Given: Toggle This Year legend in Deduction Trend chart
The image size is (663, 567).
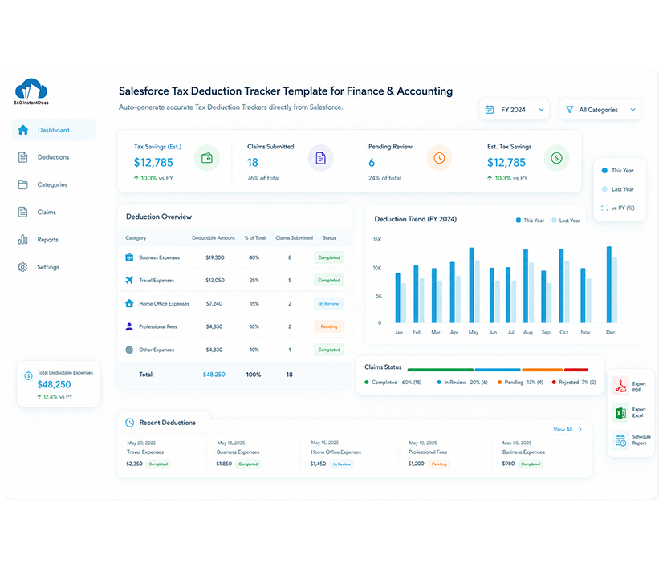Looking at the screenshot, I should tap(530, 221).
